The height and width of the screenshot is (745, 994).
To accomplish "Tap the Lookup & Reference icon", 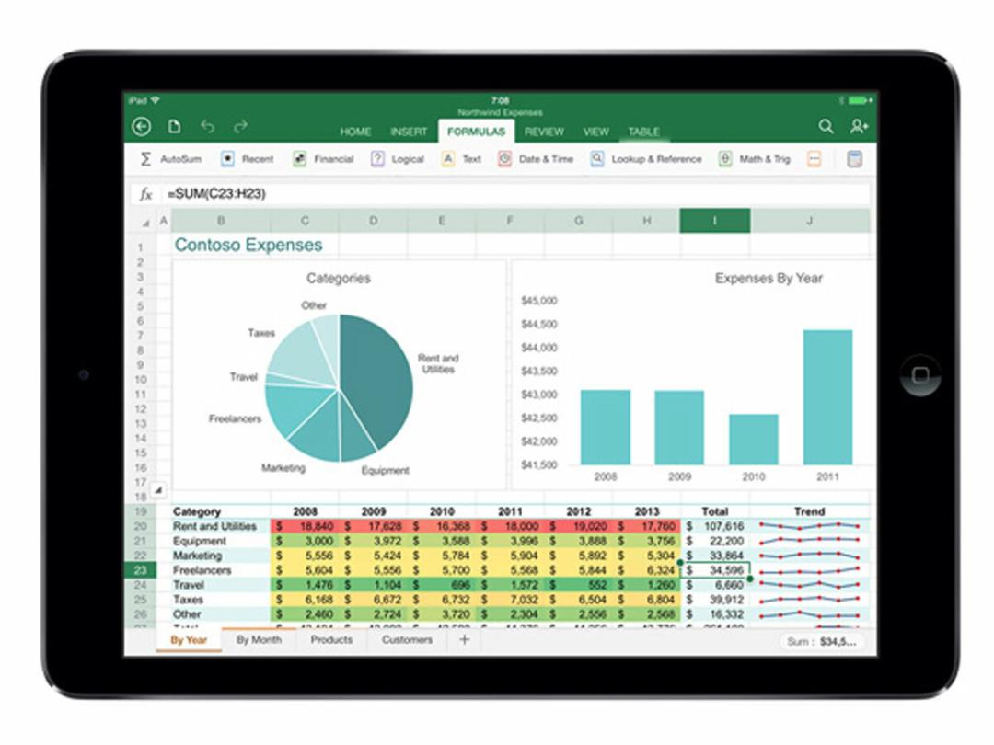I will click(x=597, y=159).
